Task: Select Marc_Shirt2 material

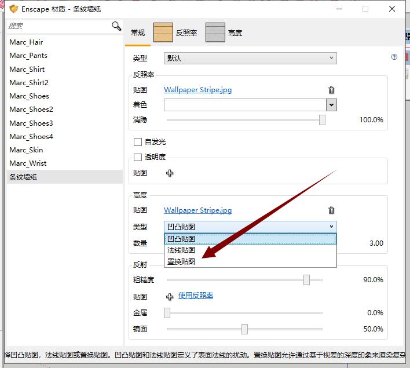Action: click(x=65, y=83)
